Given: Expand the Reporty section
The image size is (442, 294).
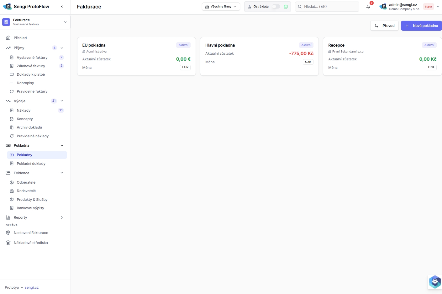Looking at the screenshot, I should click(62, 217).
